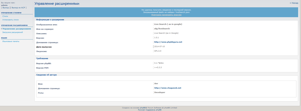This screenshot has height=111, width=301.
Task: Open the Стили menu item
Action: [x=5, y=16]
